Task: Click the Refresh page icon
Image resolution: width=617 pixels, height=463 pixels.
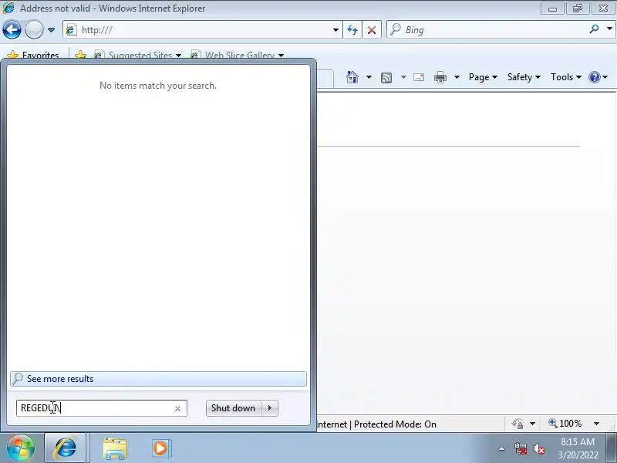Action: tap(352, 30)
